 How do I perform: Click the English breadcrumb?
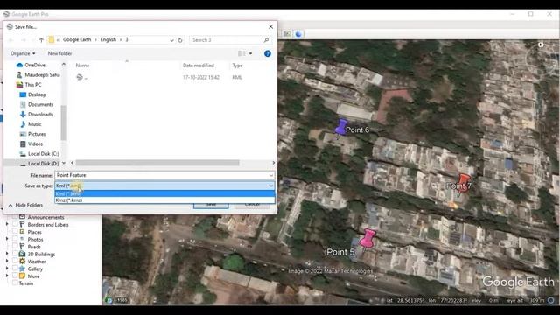point(108,39)
